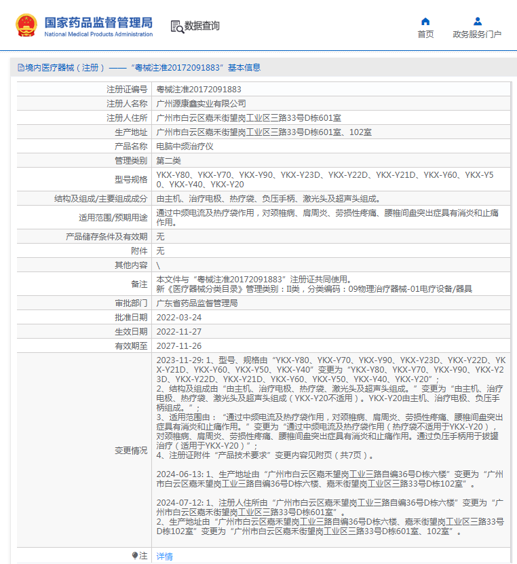Click the 型号规格 row label

(x=131, y=179)
